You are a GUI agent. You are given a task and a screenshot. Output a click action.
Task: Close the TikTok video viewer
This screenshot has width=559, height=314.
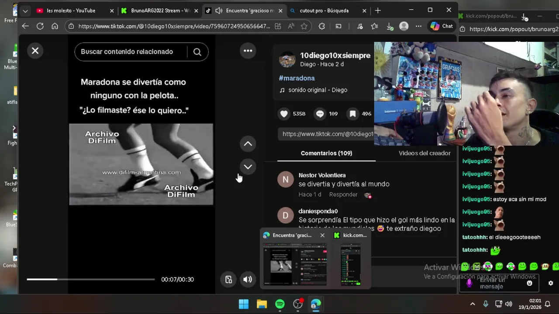35,51
